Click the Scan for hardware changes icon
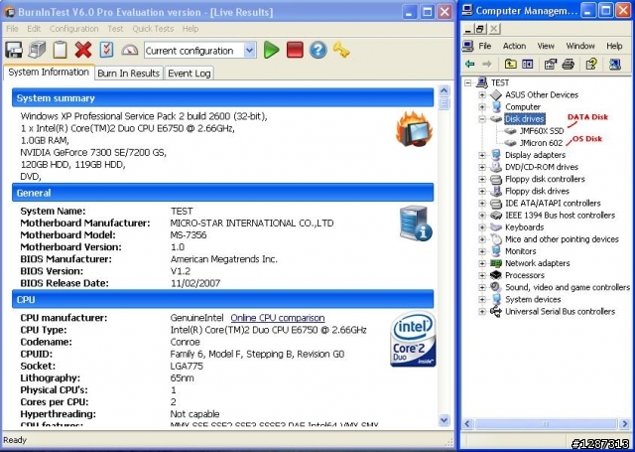635x452 pixels. click(x=615, y=64)
